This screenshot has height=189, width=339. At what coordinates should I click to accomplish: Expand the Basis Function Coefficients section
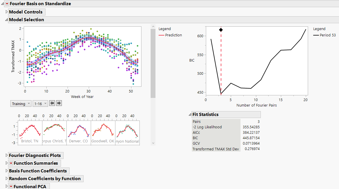(x=6, y=171)
